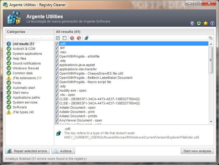Click the green gear settings icon in header
Image resolution: width=219 pixels, height=165 pixels.
tap(199, 23)
